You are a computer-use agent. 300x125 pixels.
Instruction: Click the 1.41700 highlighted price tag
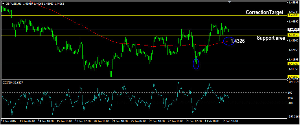tap(293, 64)
